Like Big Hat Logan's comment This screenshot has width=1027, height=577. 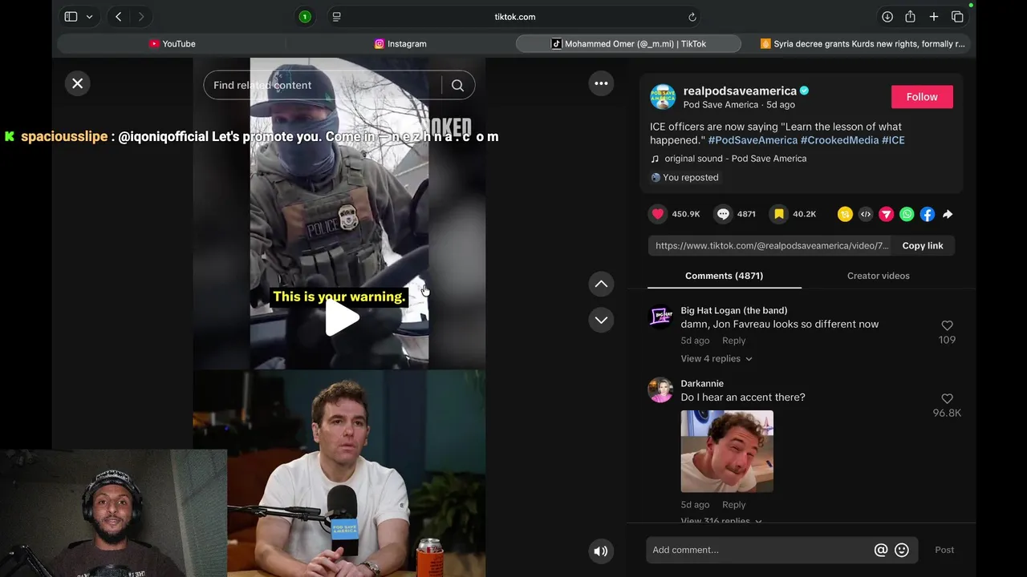[x=947, y=325]
